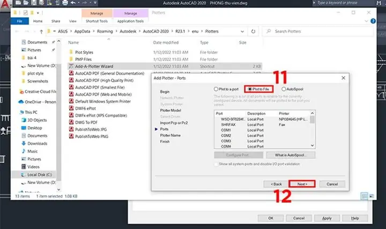This screenshot has height=229, width=386.
Task: Click the Autodesk breadcrumb in address bar
Action: click(x=128, y=32)
